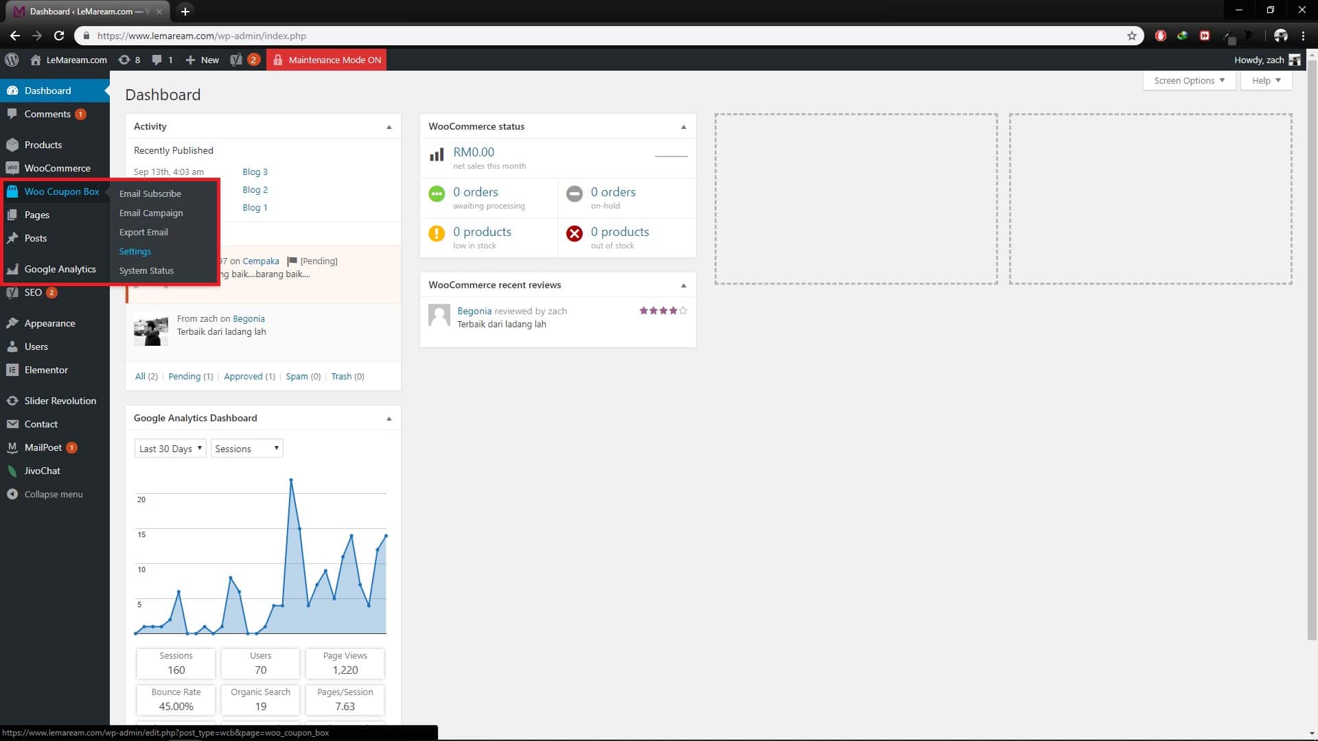Expand the Screen Options dropdown

pyautogui.click(x=1189, y=80)
